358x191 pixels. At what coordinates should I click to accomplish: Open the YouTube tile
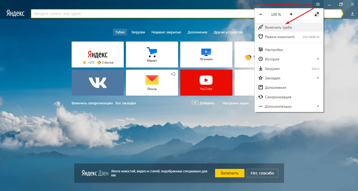[206, 82]
